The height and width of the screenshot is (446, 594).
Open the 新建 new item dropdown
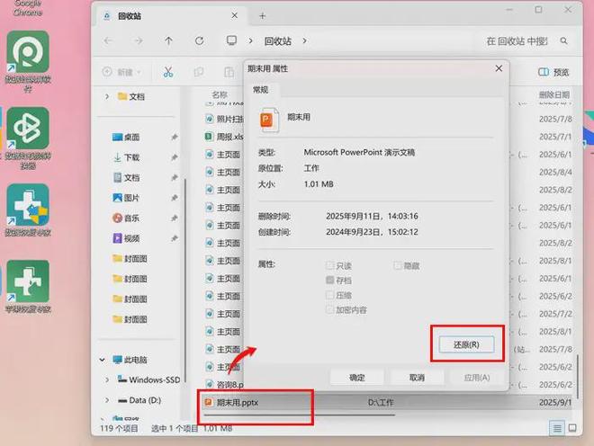tap(121, 72)
